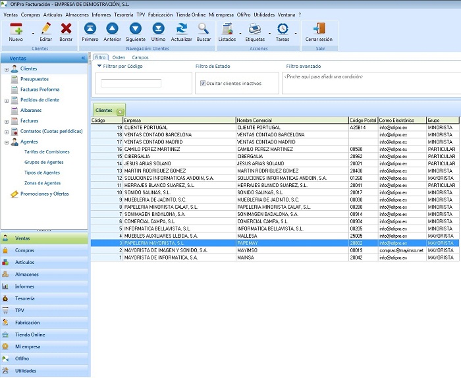The image size is (461, 378).
Task: Click the Actualizar refresh icon
Action: [181, 29]
